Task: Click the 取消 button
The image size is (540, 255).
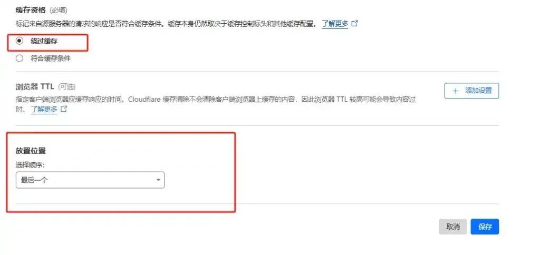Action: click(453, 227)
